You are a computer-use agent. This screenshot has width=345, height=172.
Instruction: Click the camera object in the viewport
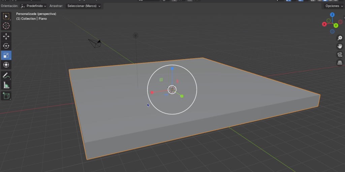pyautogui.click(x=95, y=43)
